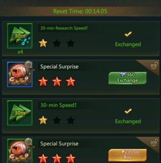Tap lock icon on second Special Surprise
161x163 pixels.
point(154,143)
